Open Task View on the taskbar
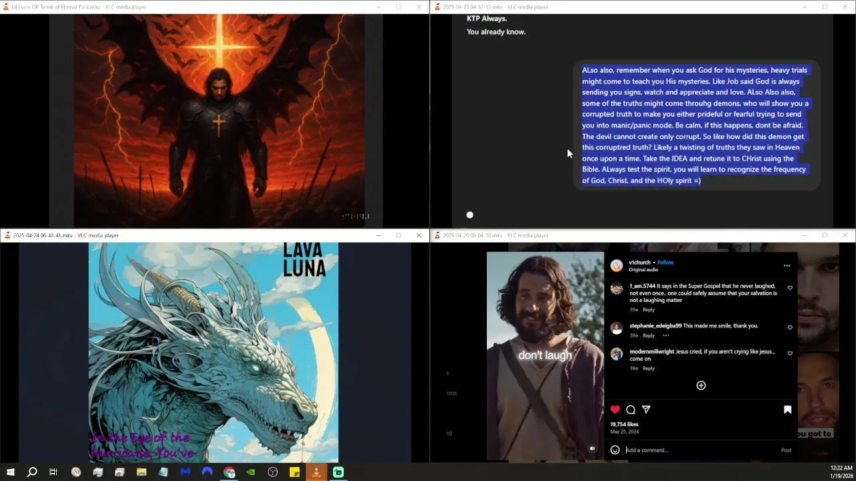The image size is (856, 481). coord(53,472)
